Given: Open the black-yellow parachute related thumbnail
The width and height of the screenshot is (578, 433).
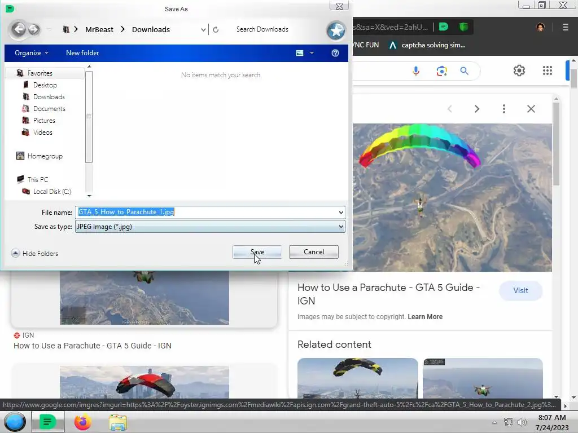Looking at the screenshot, I should (357, 378).
